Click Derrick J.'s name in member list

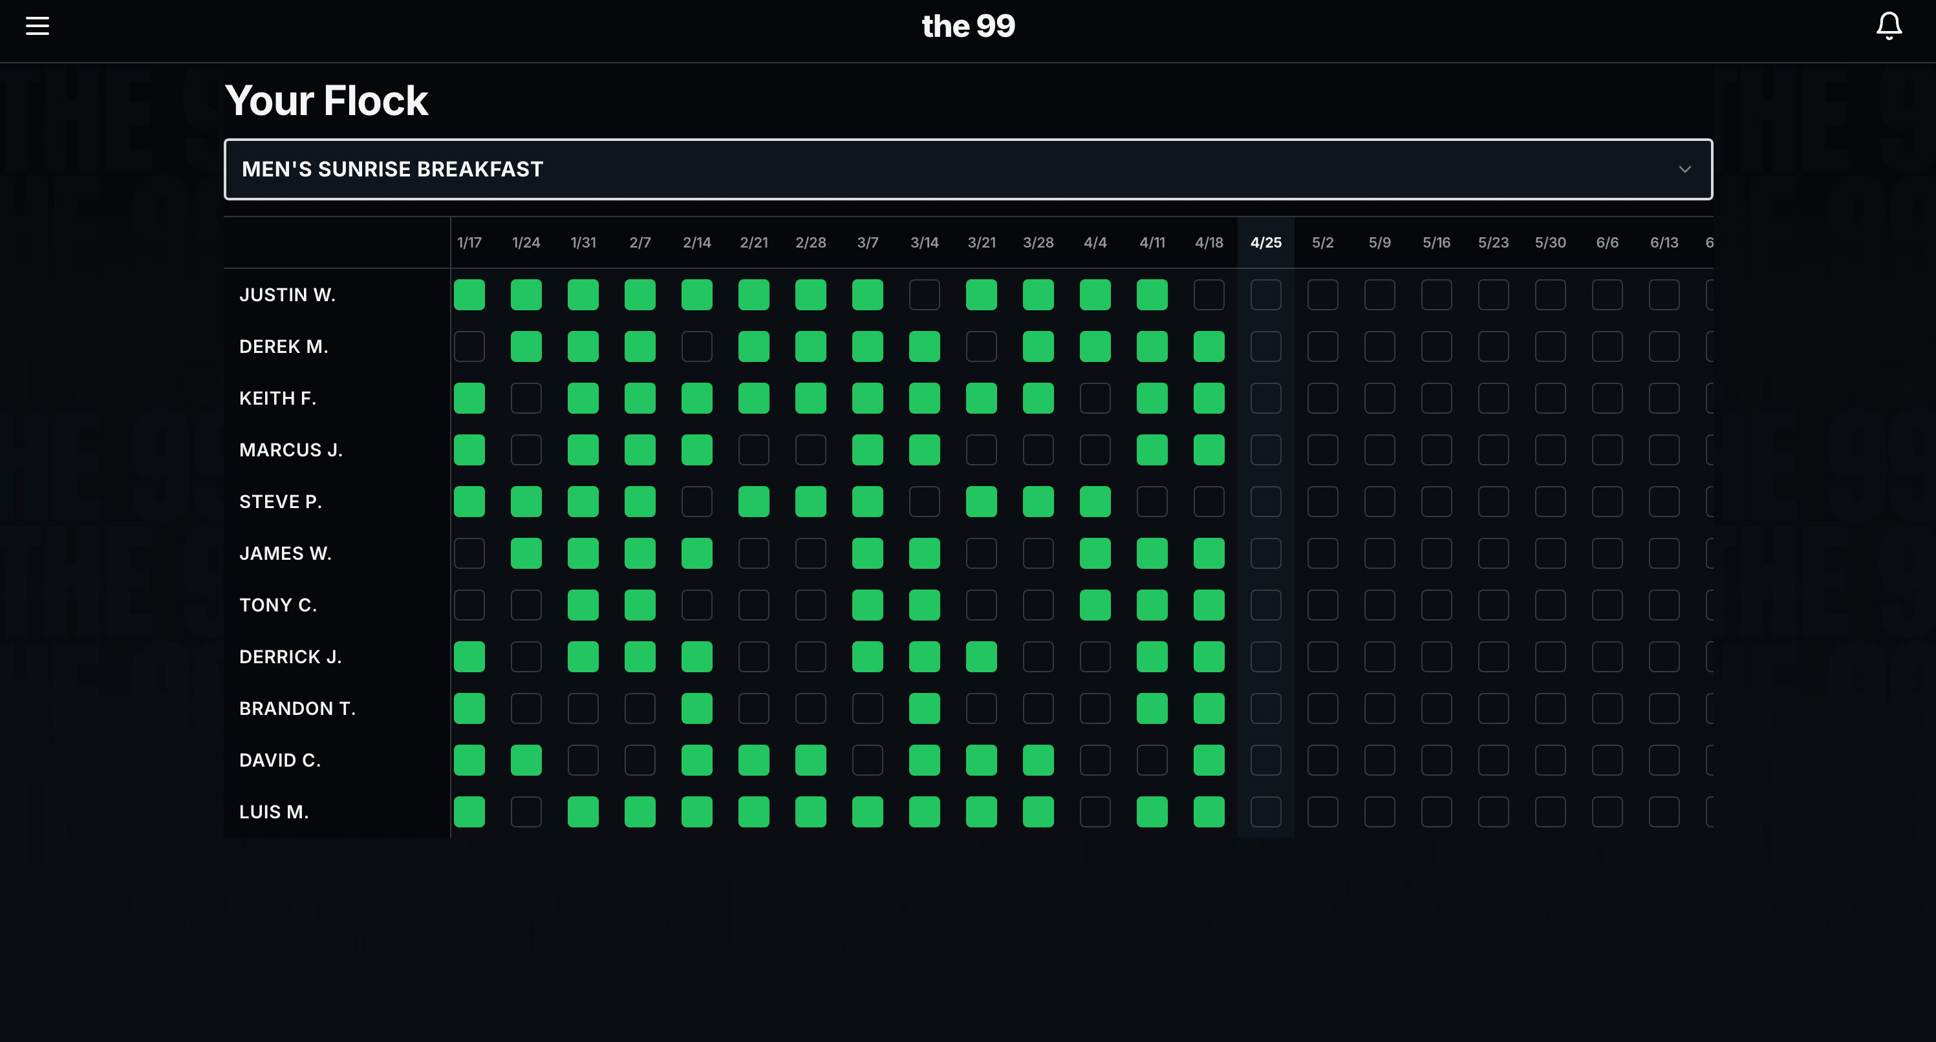[x=290, y=656]
